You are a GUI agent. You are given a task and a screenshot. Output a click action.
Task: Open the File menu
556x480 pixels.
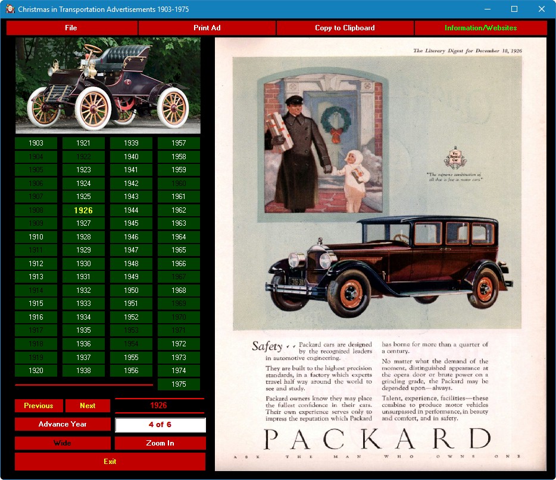(71, 28)
